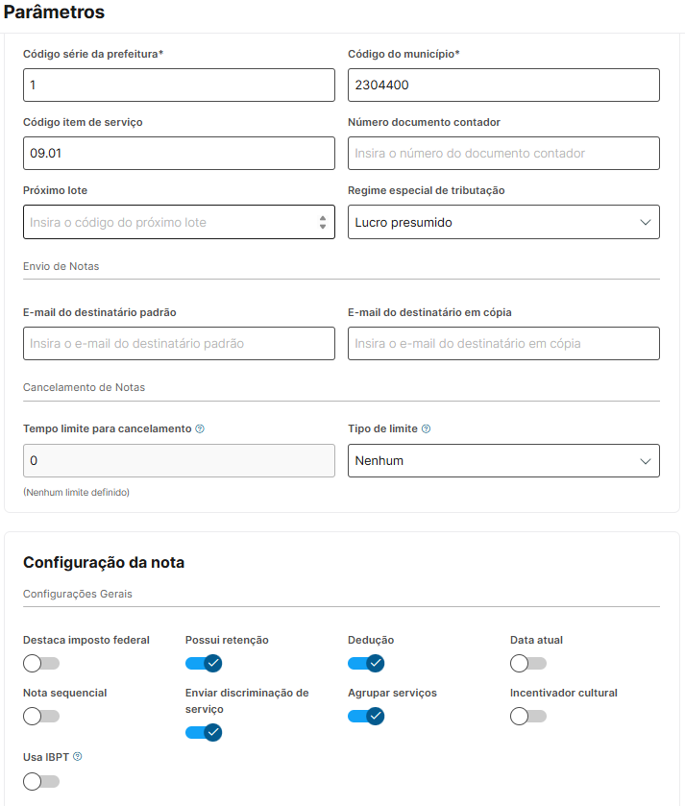The width and height of the screenshot is (685, 806).
Task: Enable the Data atual toggle
Action: (528, 663)
